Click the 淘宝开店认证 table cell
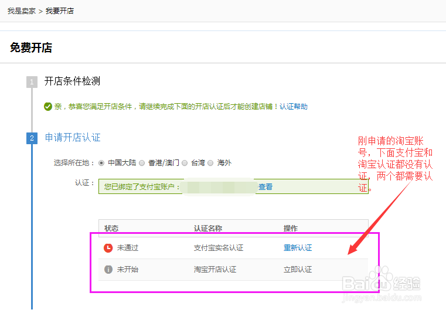The width and height of the screenshot is (446, 313). [215, 270]
